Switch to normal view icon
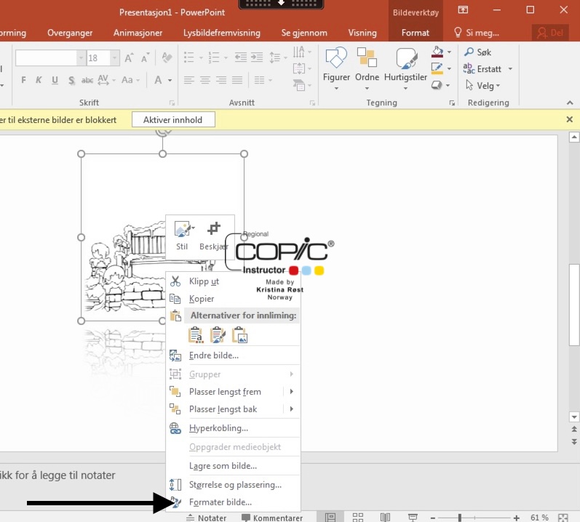 (330, 517)
